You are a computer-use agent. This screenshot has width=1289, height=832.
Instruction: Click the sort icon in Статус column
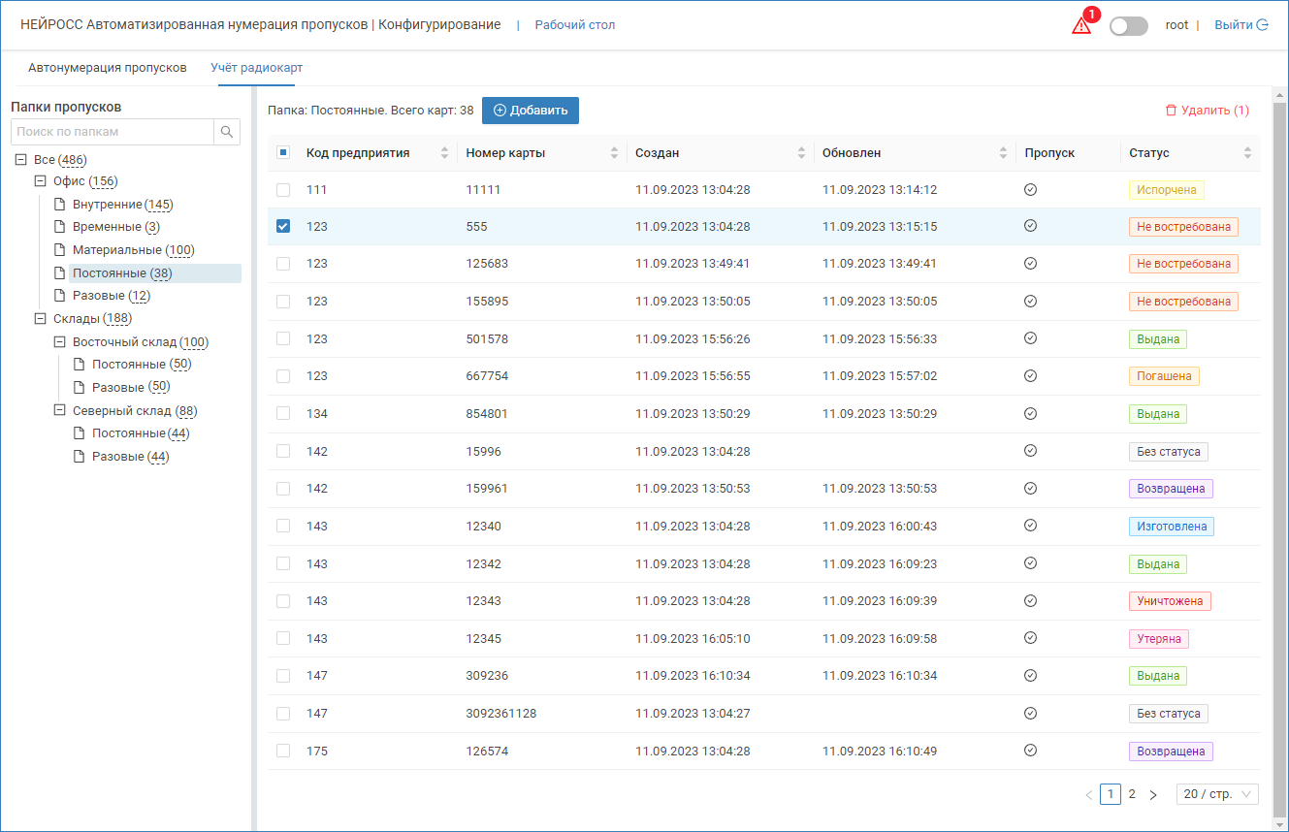(x=1247, y=153)
